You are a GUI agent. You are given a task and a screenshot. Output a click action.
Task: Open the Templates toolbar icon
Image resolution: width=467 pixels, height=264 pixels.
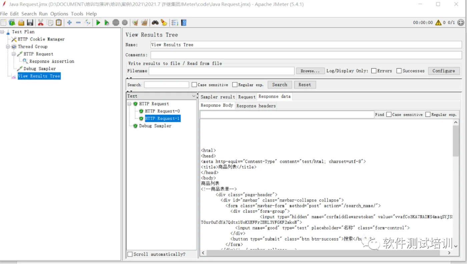tap(12, 23)
